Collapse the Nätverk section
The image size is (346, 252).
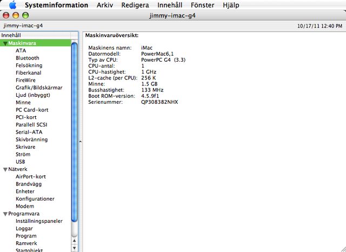click(x=5, y=169)
